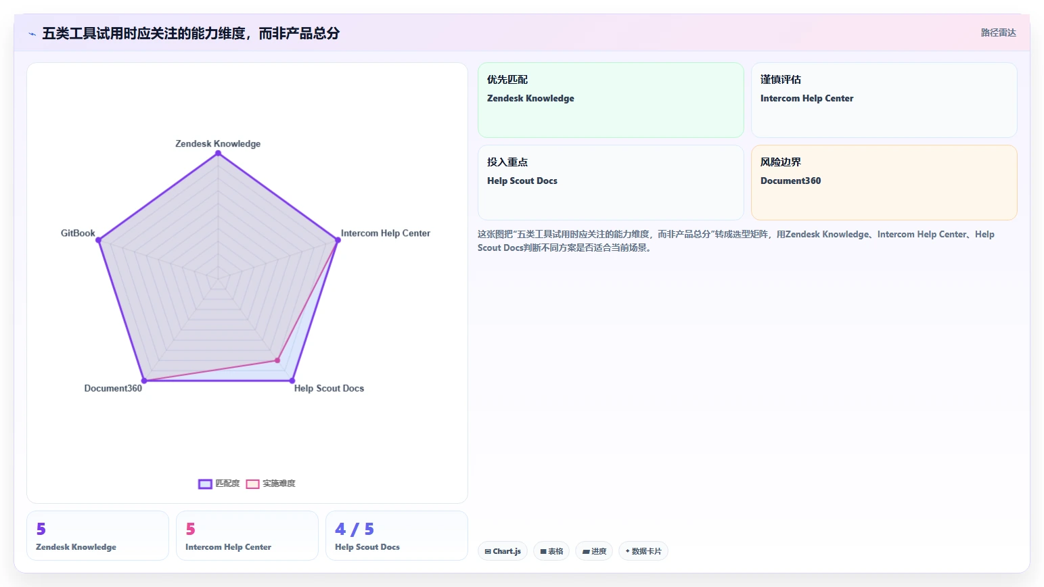The width and height of the screenshot is (1044, 587).
Task: Select the 数据卡片 tag chip
Action: click(x=643, y=551)
